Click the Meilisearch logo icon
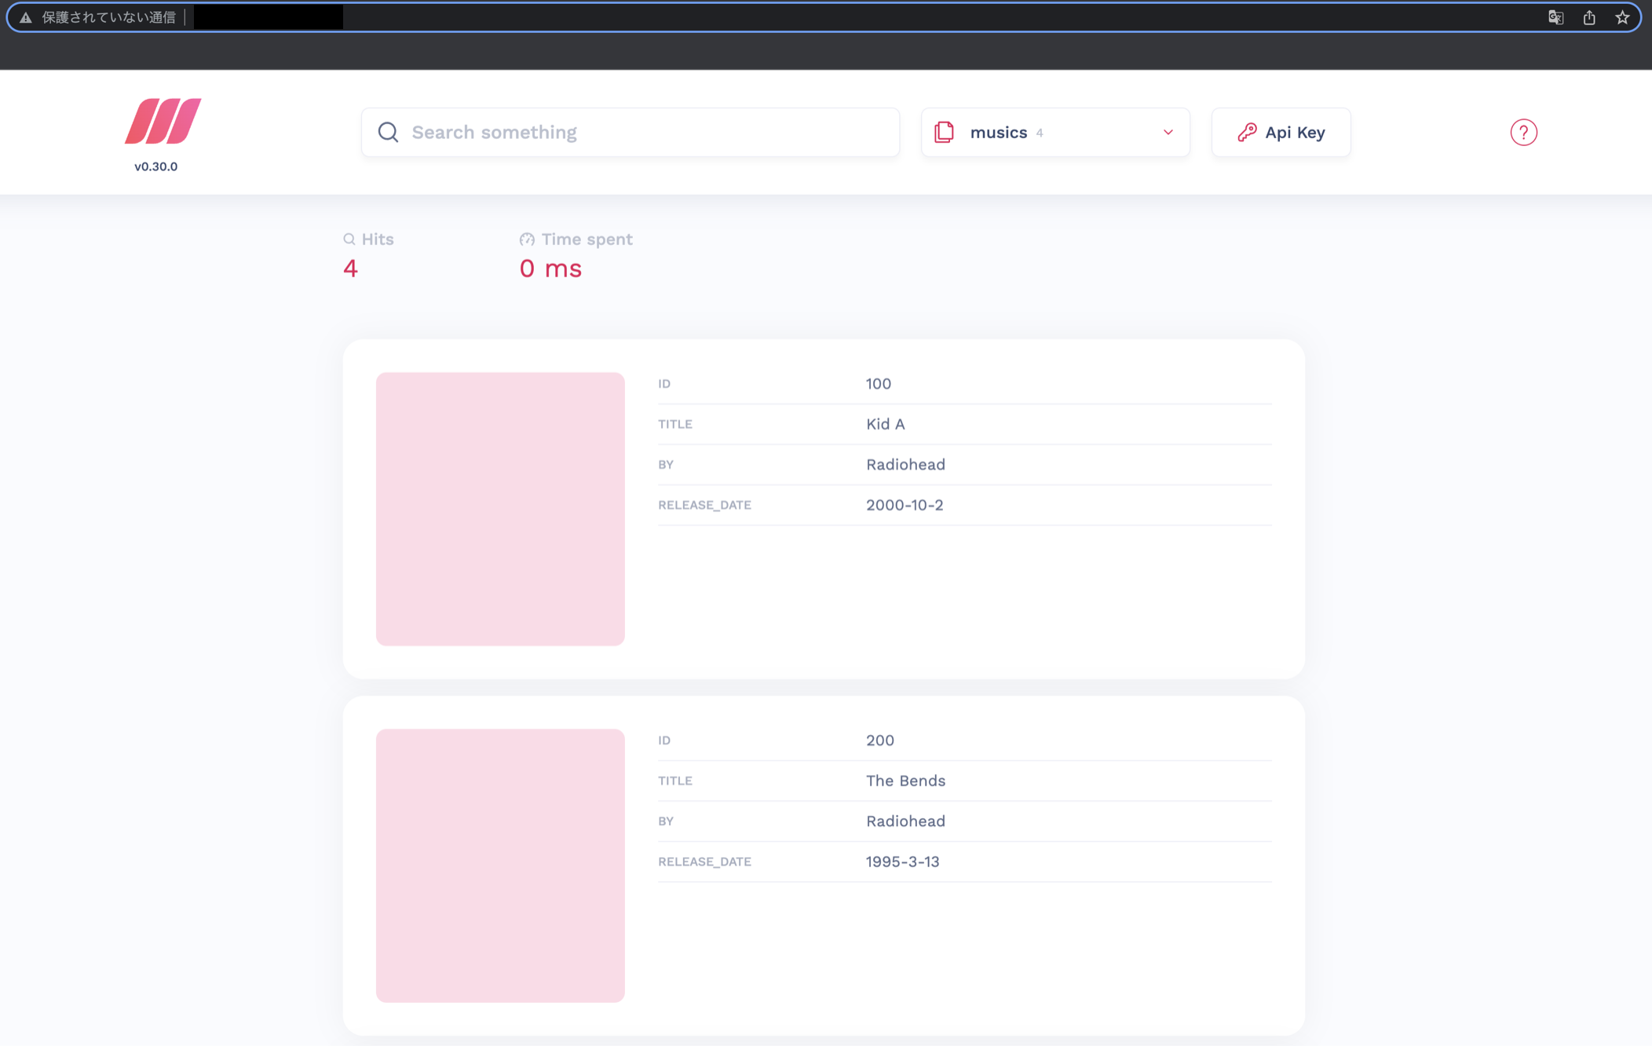Screen dimensions: 1652x1049 (163, 121)
